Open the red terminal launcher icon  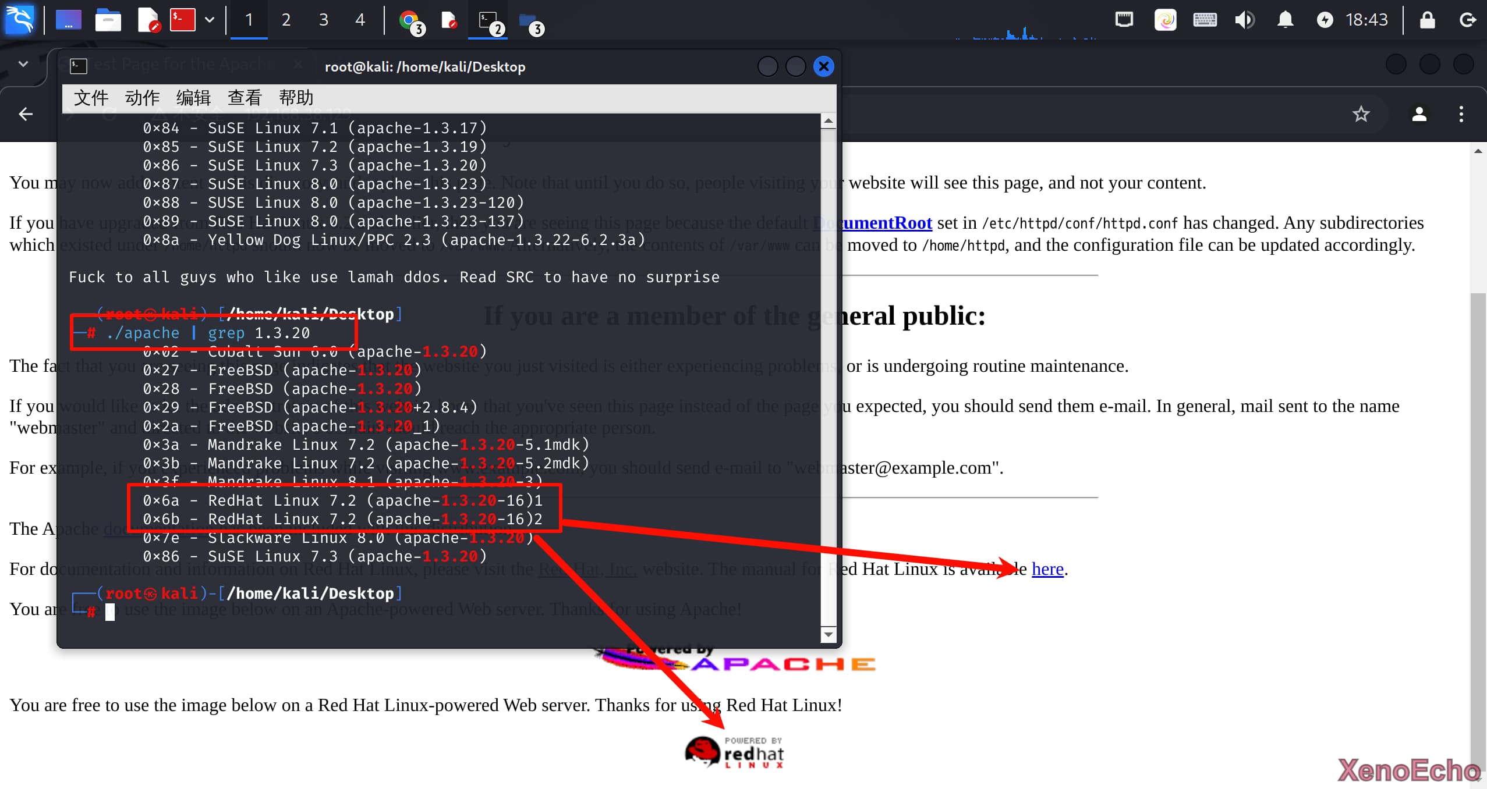182,20
